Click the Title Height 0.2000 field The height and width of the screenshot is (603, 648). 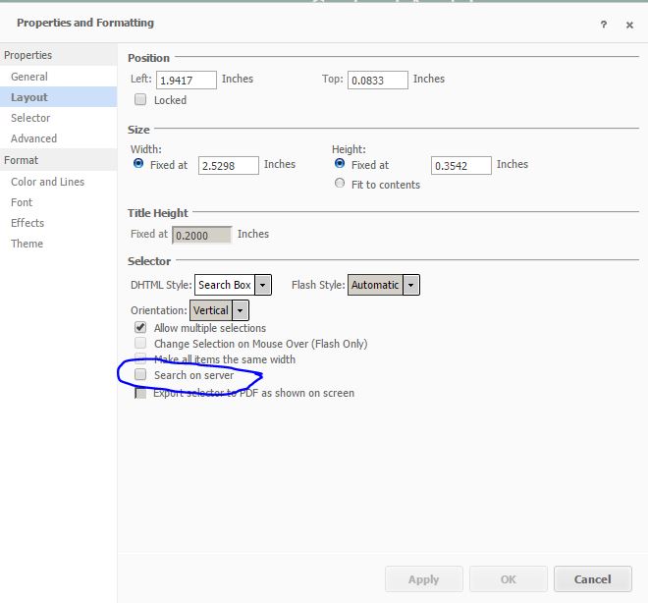point(201,235)
